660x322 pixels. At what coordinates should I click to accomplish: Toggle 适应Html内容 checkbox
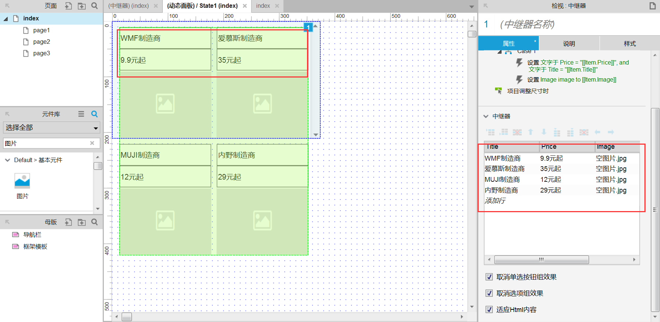pyautogui.click(x=489, y=309)
